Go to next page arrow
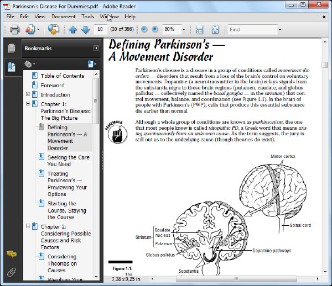The width and height of the screenshot is (332, 286). click(85, 30)
